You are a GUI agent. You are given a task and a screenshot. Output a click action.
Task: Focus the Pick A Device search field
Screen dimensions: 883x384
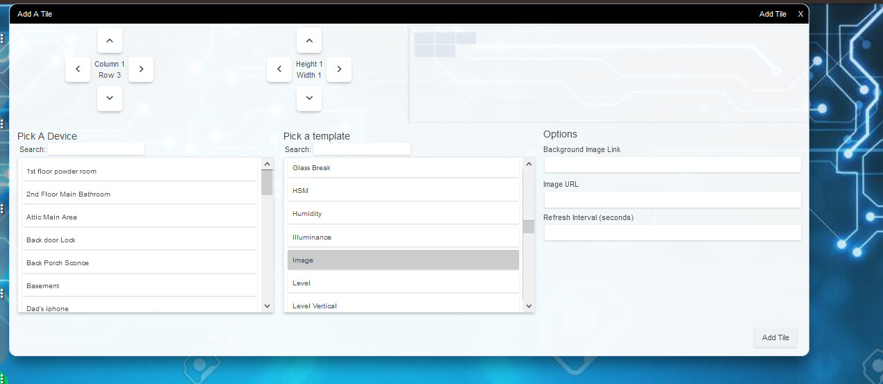[96, 149]
